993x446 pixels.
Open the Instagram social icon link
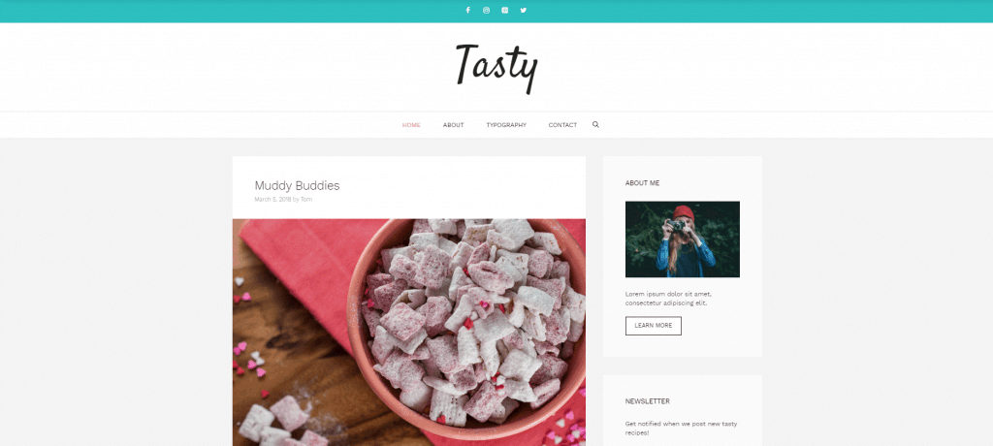pos(487,10)
